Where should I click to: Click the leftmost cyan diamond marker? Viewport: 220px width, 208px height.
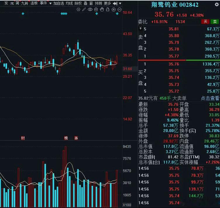(x=23, y=14)
